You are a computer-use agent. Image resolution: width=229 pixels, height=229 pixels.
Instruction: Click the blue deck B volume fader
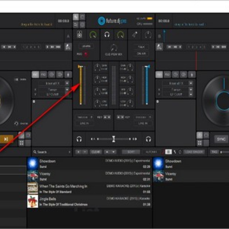[x=147, y=85]
